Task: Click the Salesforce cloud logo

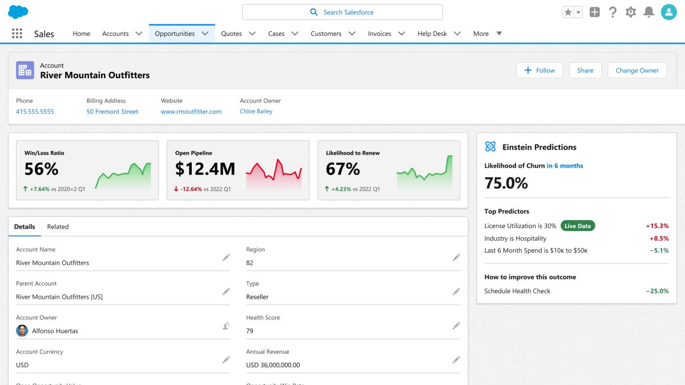Action: (18, 12)
